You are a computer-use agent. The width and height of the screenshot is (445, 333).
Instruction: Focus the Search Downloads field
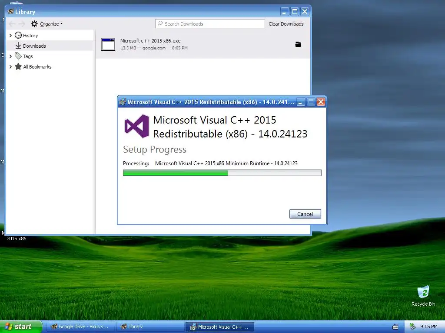[x=210, y=24]
